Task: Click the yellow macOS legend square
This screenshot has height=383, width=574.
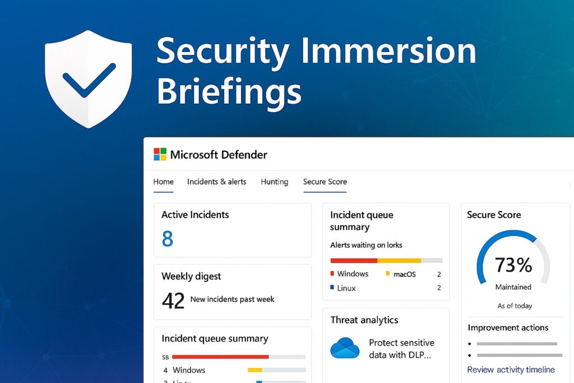Action: pos(387,274)
